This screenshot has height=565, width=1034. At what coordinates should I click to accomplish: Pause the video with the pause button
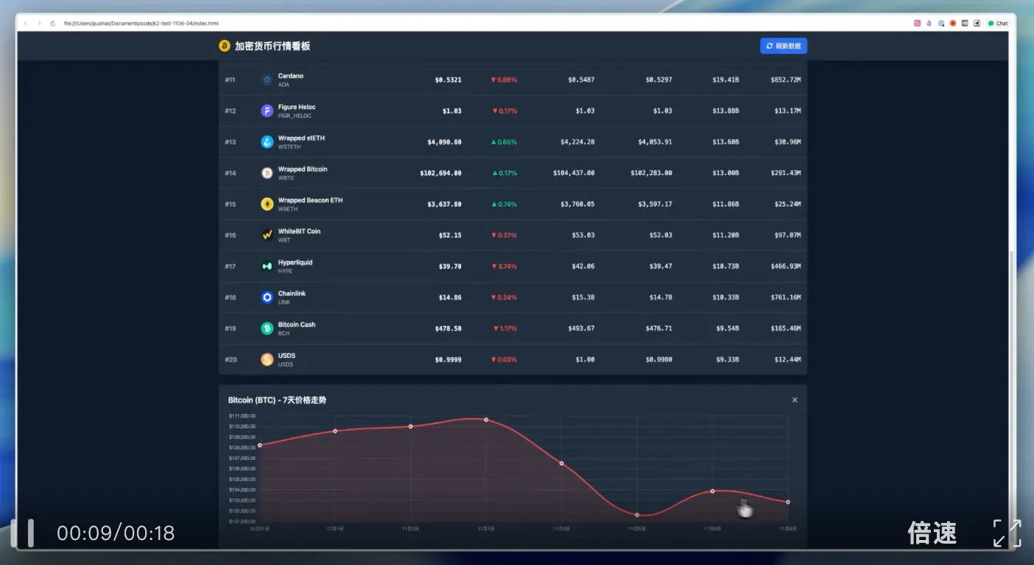21,533
